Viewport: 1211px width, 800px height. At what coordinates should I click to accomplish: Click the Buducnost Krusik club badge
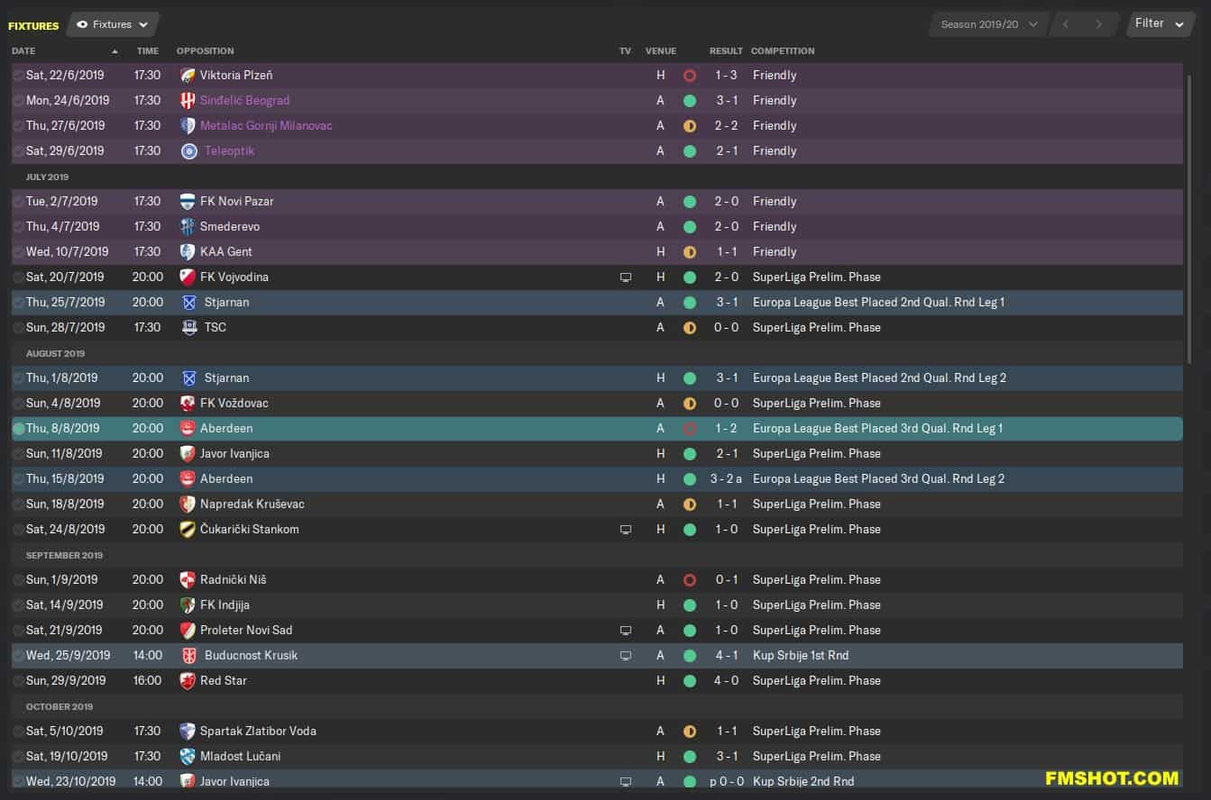click(x=188, y=656)
